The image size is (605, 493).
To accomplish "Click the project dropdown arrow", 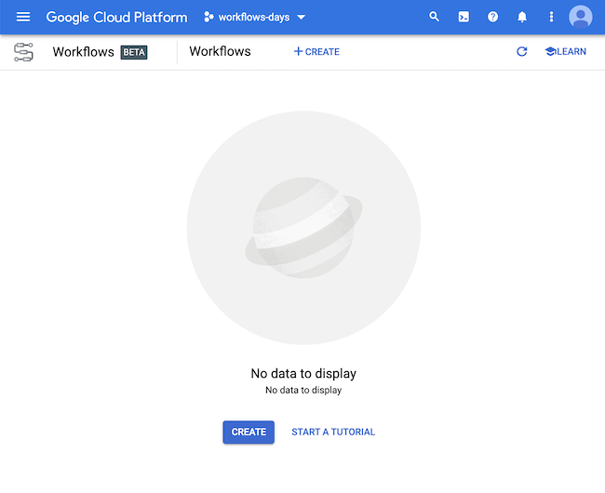I will tap(302, 18).
